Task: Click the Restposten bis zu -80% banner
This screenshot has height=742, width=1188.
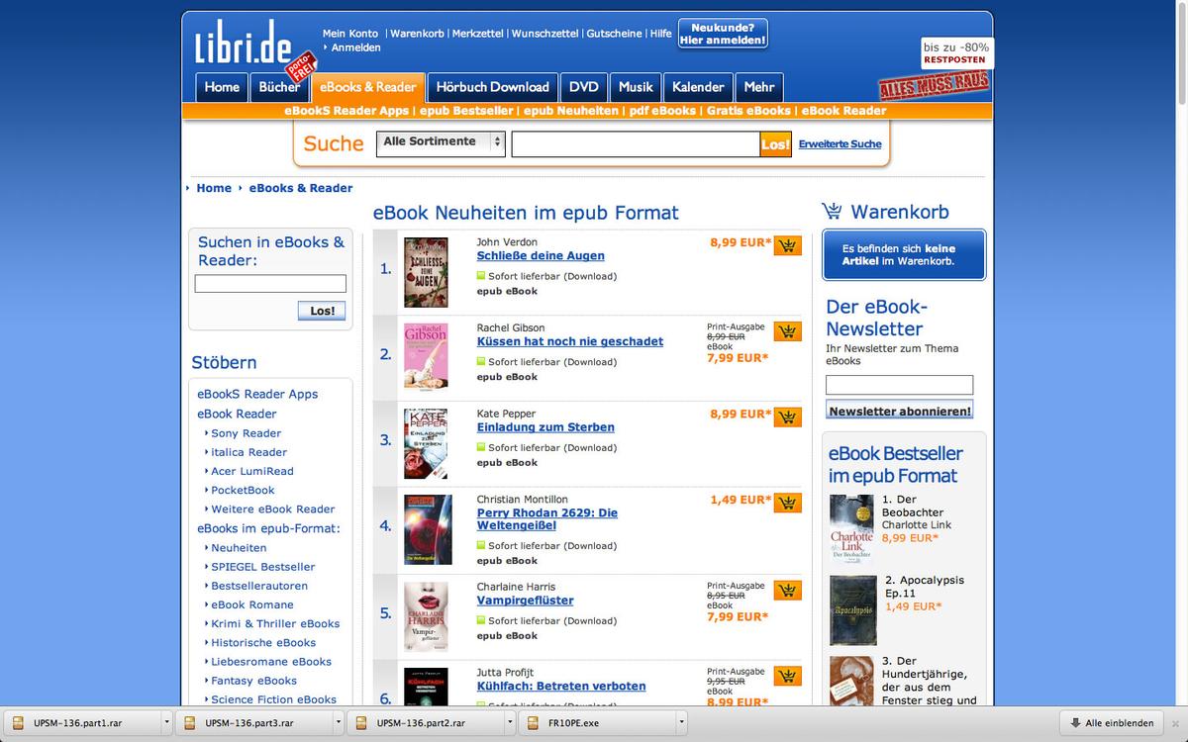Action: tap(955, 53)
